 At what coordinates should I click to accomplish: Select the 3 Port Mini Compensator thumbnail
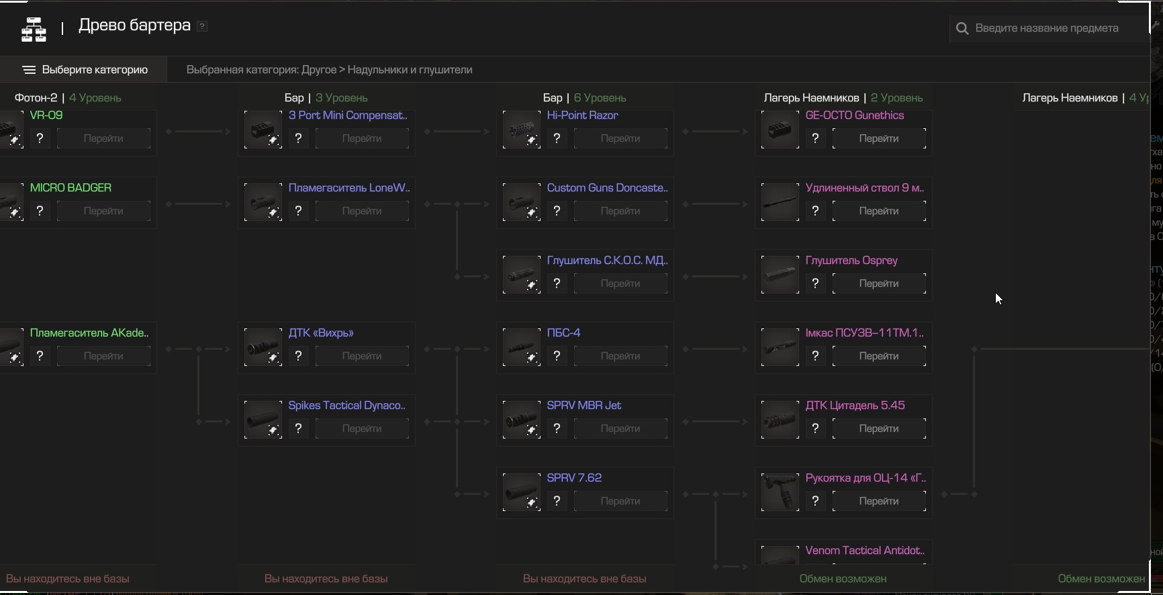[x=263, y=130]
